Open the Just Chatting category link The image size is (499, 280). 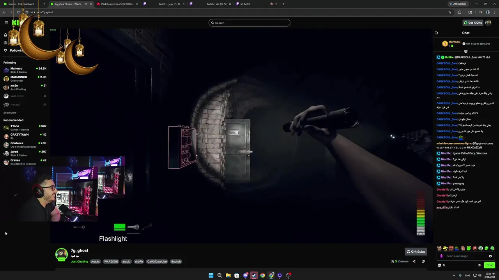[x=80, y=262]
